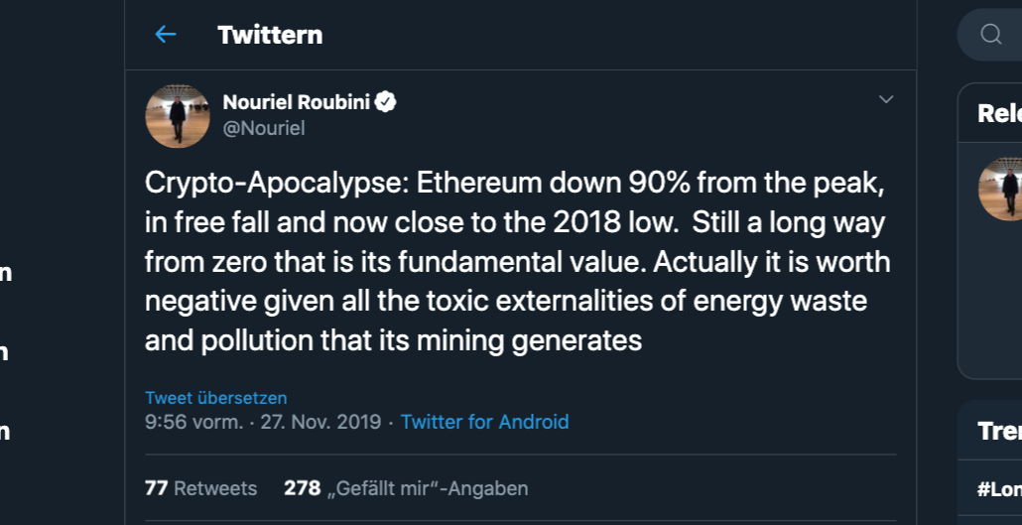This screenshot has height=525, width=1022.
Task: View the 278 „Gefällt mir"-Angaben list
Action: click(406, 488)
